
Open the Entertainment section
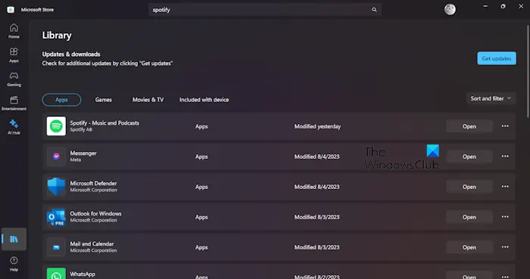(x=14, y=103)
